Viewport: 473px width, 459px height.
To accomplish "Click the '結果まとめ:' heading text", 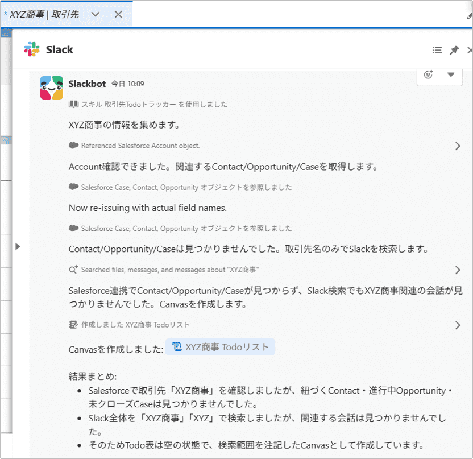I will point(93,377).
